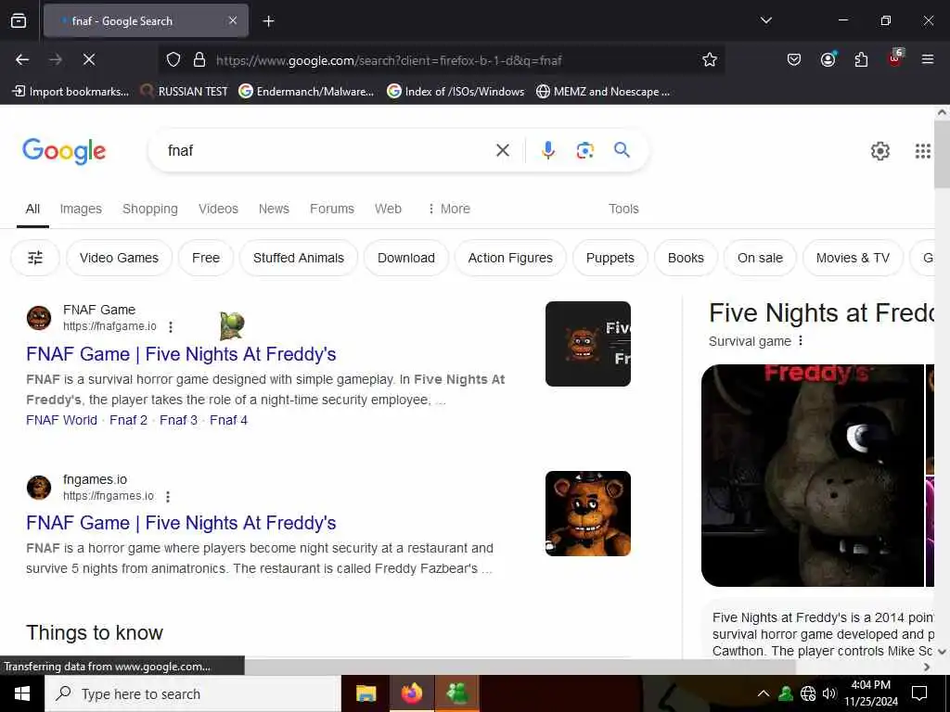Open the RUSSIAN TEST bookmark
The width and height of the screenshot is (950, 712).
click(185, 92)
